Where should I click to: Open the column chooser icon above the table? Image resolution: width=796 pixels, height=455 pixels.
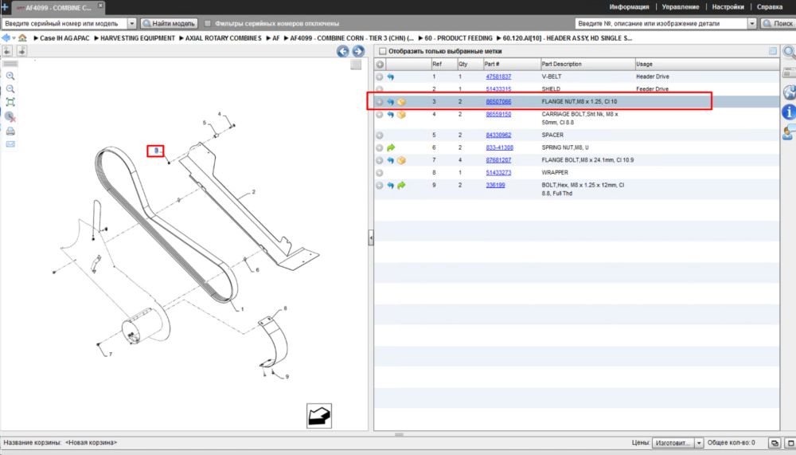[773, 51]
